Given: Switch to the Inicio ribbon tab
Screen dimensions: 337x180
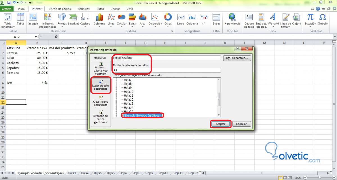Looking at the screenshot, I should click(21, 9).
